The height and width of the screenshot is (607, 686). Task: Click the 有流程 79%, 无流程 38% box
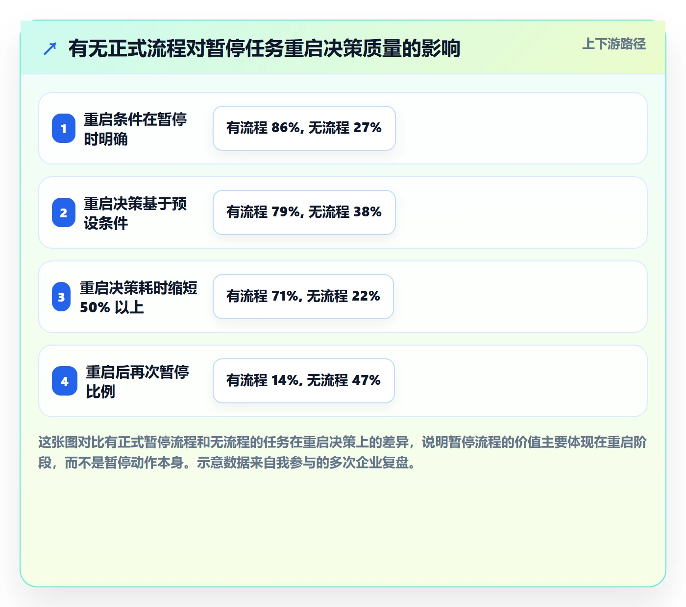pyautogui.click(x=304, y=212)
